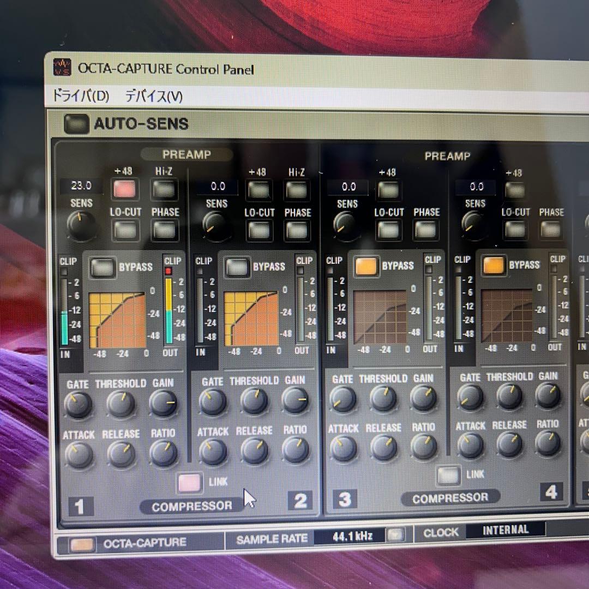
Task: Invert PHASE on channel 3
Action: coord(427,230)
